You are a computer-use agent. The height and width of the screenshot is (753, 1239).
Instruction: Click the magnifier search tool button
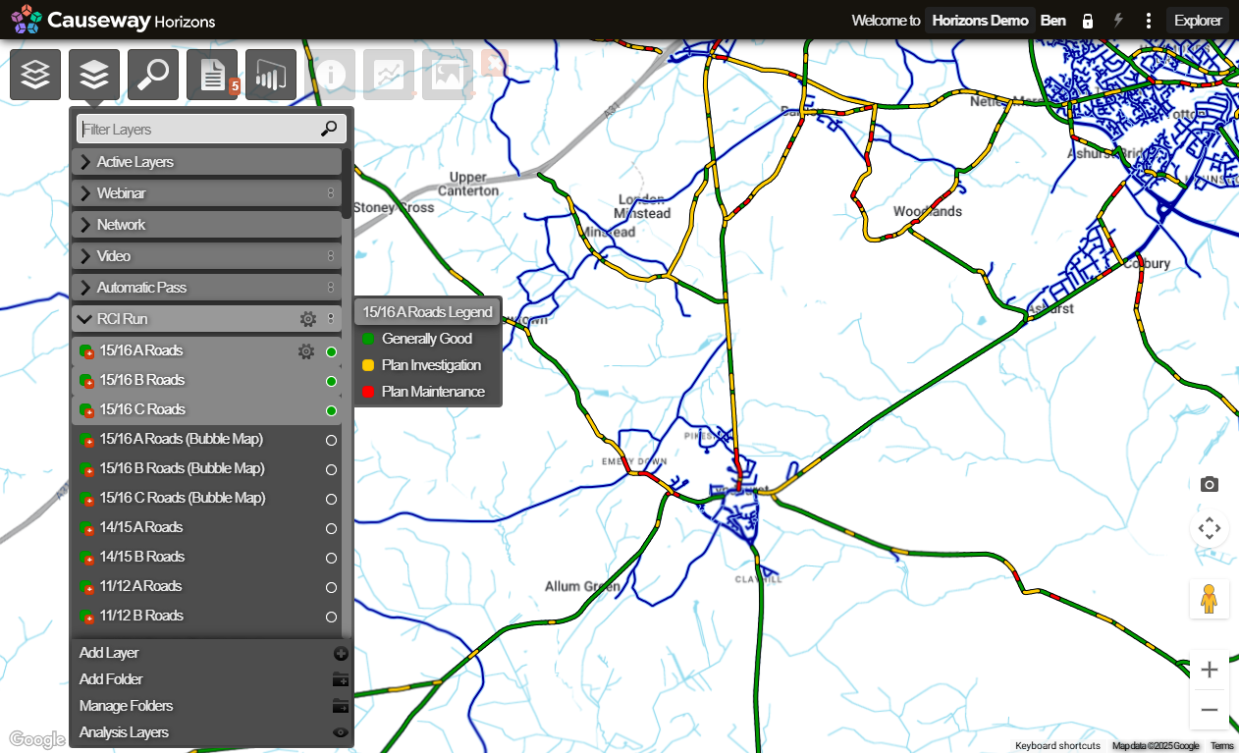[x=153, y=75]
